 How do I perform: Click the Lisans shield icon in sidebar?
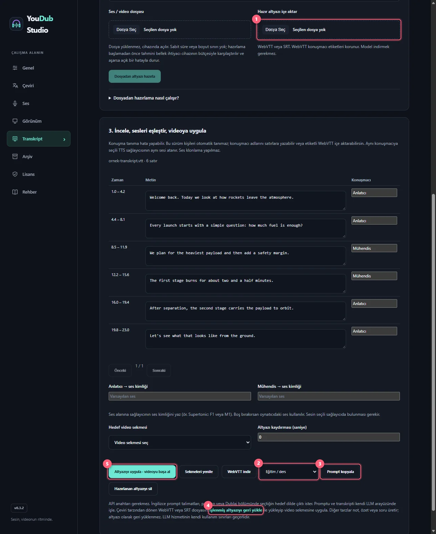[x=15, y=174]
